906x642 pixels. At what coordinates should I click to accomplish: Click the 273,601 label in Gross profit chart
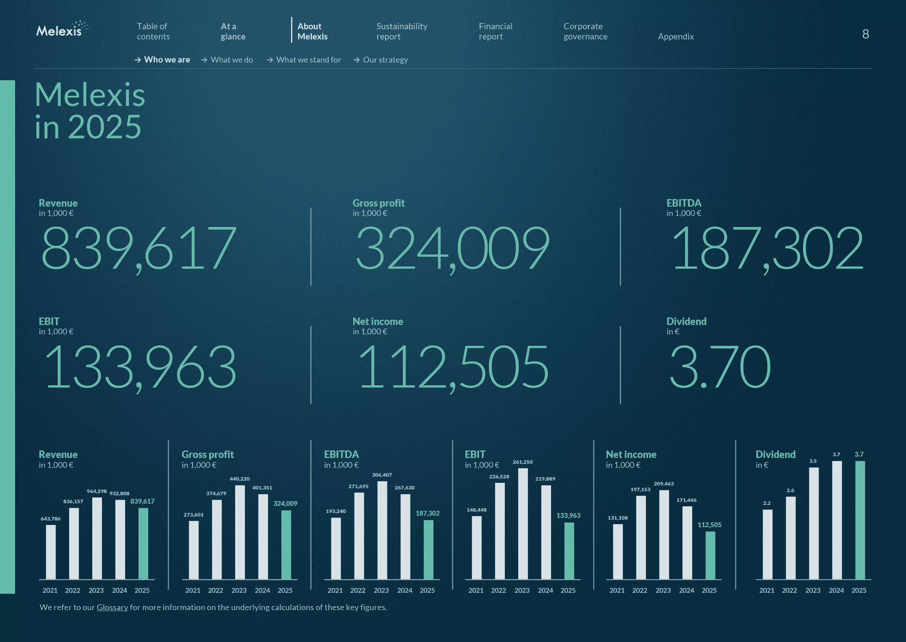(193, 515)
